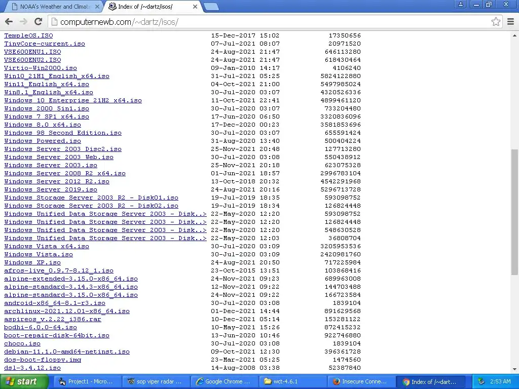This screenshot has width=519, height=389.
Task: Open Windows_Vista.iso link
Action: point(39,254)
